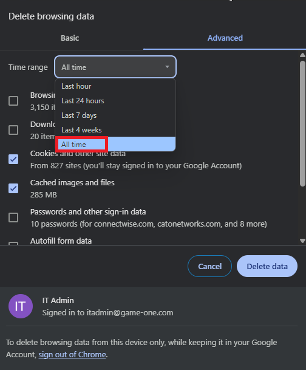Select Last hour from time range list
This screenshot has width=306, height=370.
tap(115, 86)
